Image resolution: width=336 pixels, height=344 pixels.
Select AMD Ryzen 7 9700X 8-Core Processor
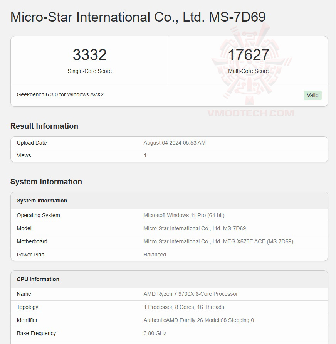(191, 294)
